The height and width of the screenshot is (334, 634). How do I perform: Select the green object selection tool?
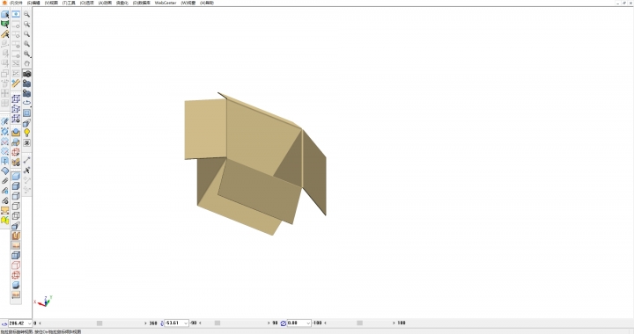[x=5, y=25]
